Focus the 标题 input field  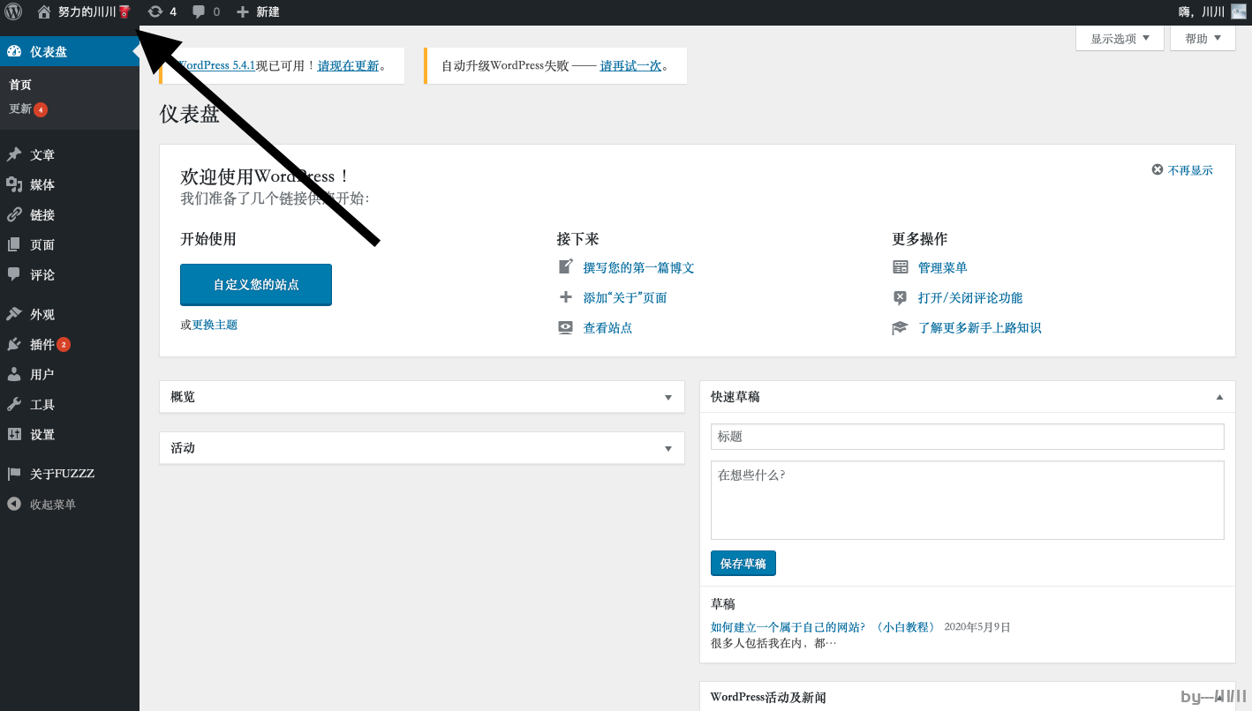(968, 437)
